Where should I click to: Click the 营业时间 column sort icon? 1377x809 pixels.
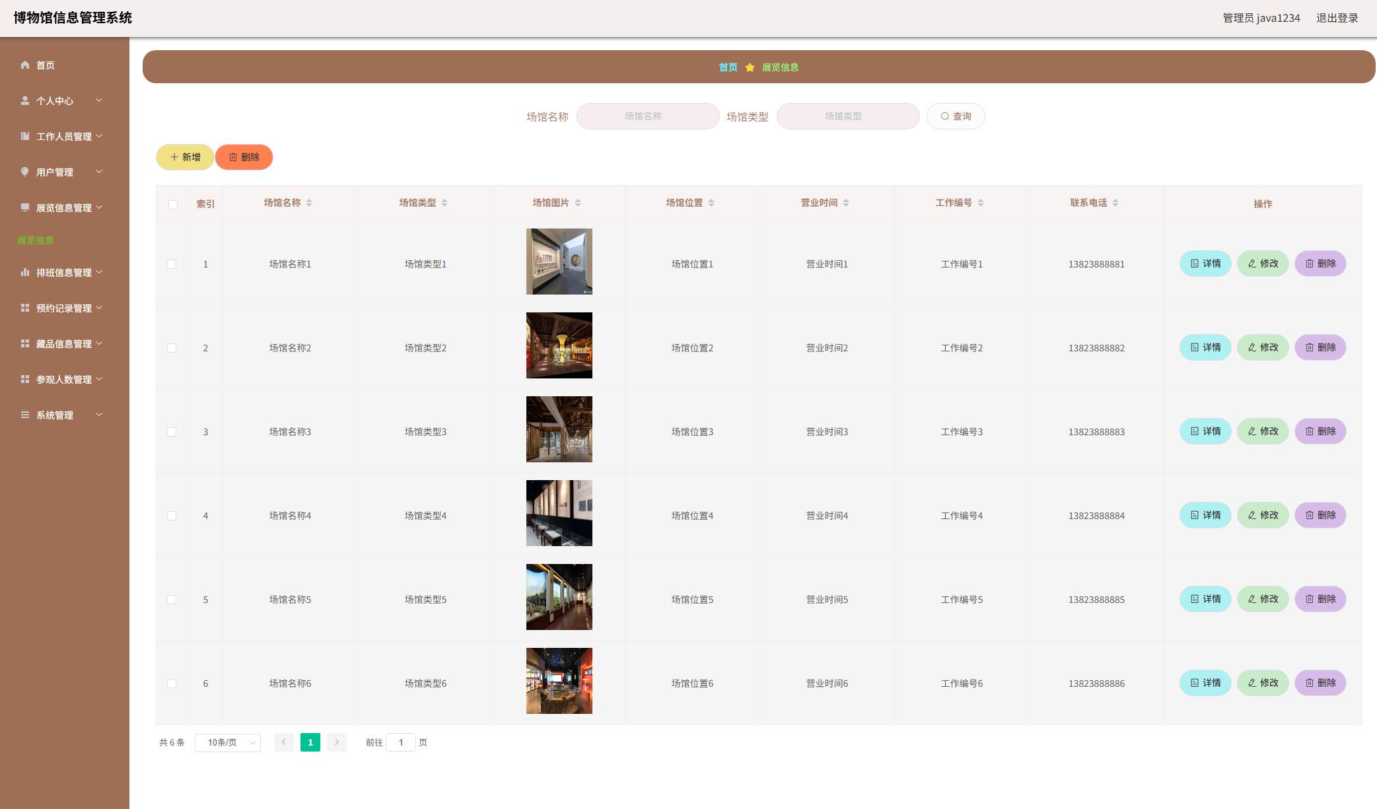846,203
